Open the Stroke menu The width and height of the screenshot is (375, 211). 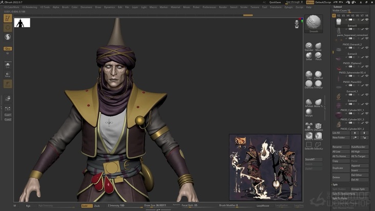[x=244, y=7]
